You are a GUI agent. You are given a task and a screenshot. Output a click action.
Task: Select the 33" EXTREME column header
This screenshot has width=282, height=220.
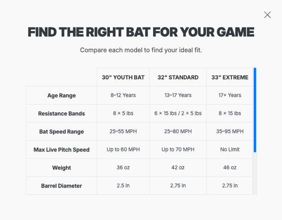click(x=230, y=78)
